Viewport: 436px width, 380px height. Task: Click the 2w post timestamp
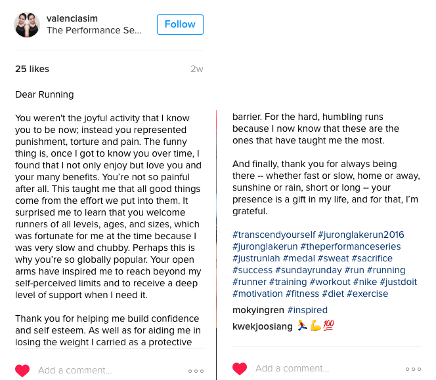tap(197, 69)
